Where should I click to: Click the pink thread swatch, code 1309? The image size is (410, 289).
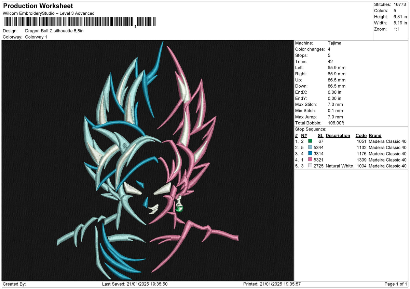[310, 159]
